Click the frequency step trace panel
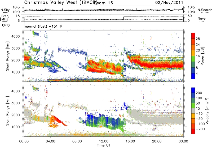 pyautogui.click(x=104, y=18)
